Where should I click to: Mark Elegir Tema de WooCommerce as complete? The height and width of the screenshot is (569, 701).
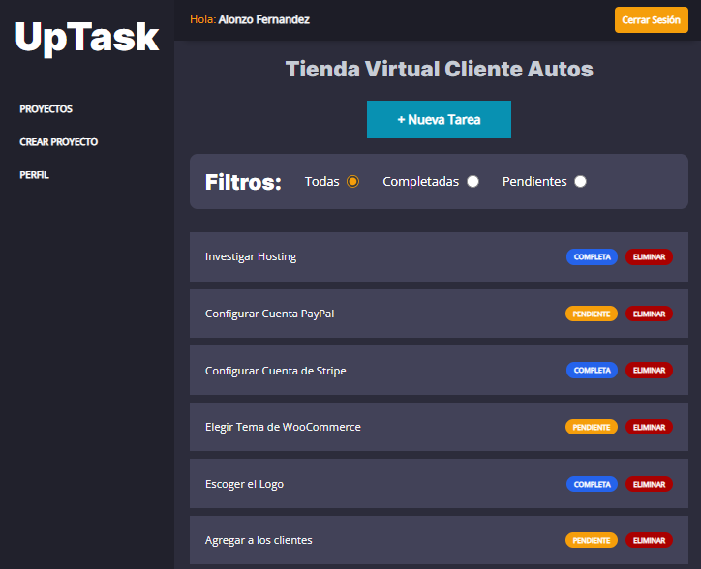click(x=591, y=427)
